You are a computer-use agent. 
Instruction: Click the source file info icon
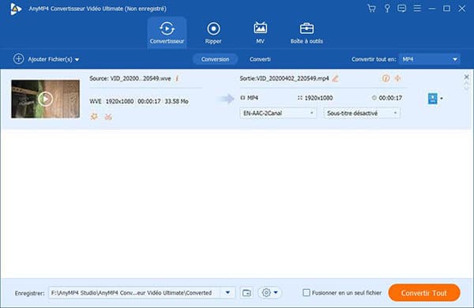tap(177, 79)
